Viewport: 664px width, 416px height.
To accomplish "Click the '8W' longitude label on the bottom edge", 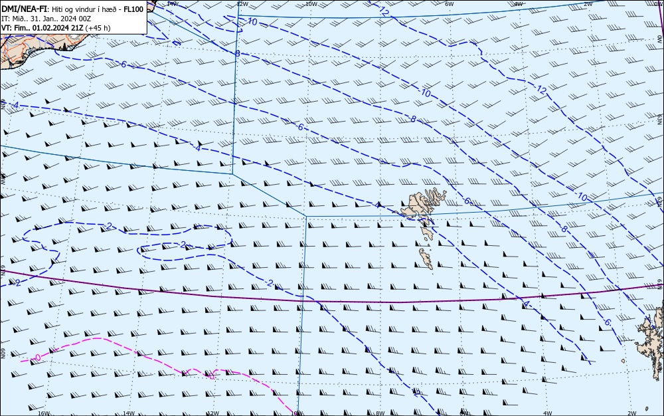I will pos(380,413).
